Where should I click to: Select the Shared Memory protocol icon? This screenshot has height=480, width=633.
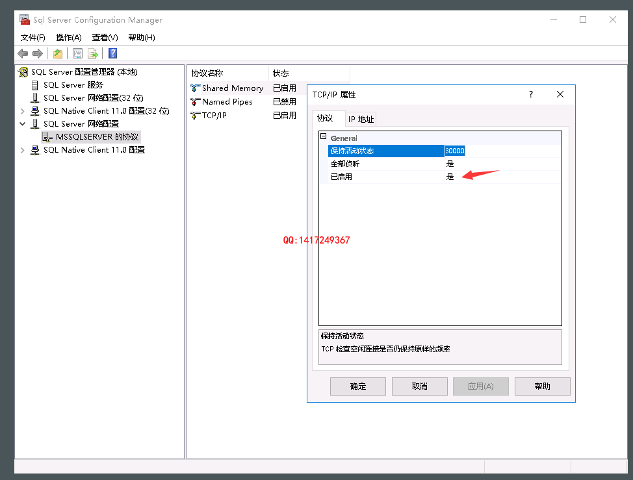pos(195,88)
